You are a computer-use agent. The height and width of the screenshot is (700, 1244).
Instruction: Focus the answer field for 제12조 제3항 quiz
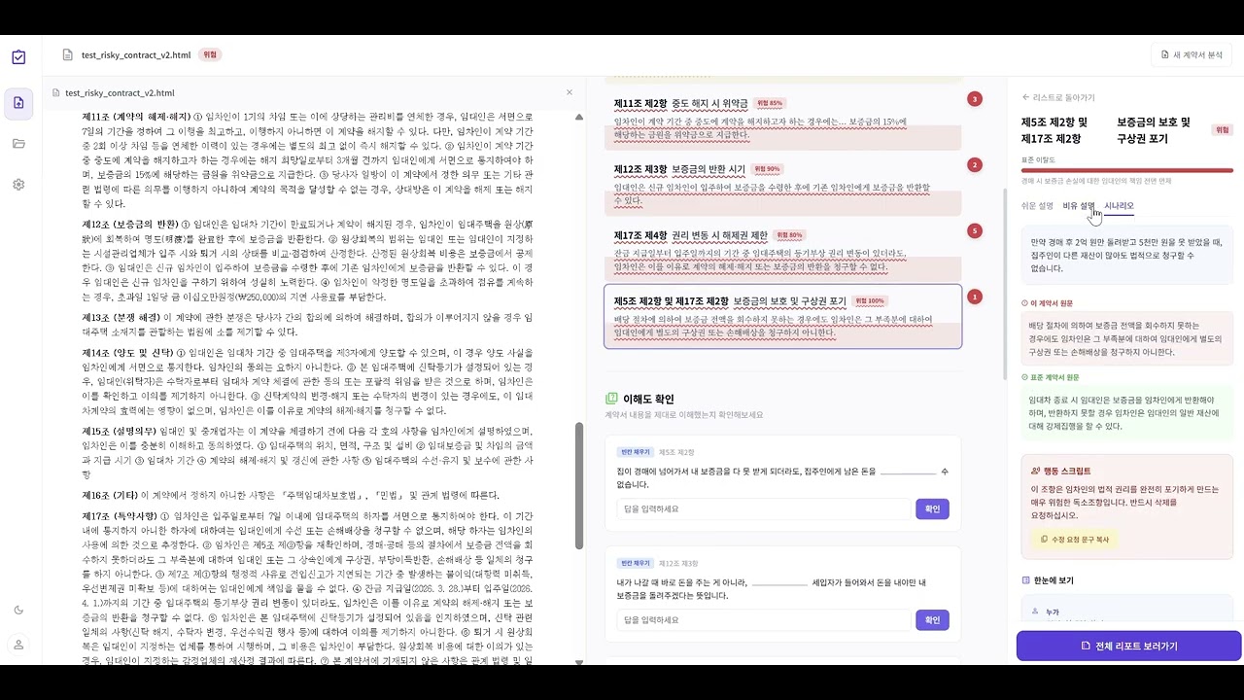[x=764, y=620]
